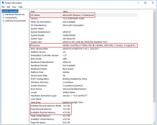The height and width of the screenshot is (125, 157).
Task: Select the BIOS Version/Date row
Action: pos(84,49)
